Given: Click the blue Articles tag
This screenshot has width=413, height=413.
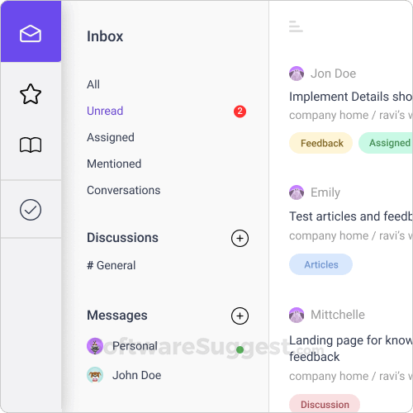Looking at the screenshot, I should click(320, 264).
